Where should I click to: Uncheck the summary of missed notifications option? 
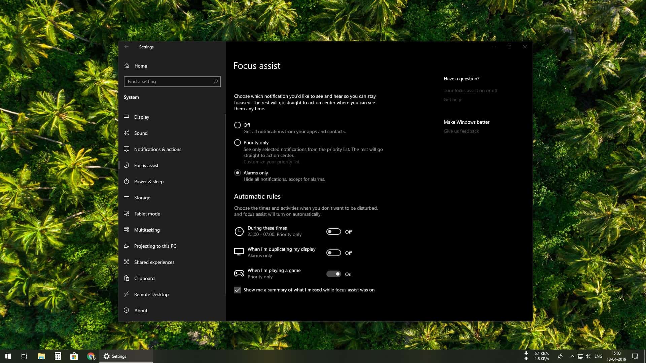point(238,290)
